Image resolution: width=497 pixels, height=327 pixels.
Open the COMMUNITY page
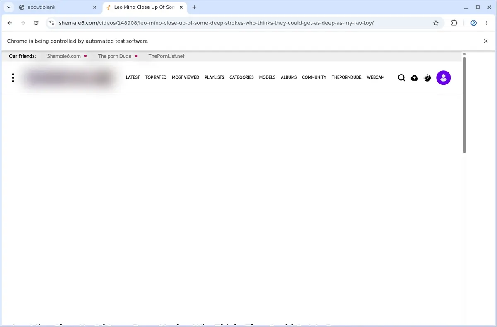[x=314, y=77]
